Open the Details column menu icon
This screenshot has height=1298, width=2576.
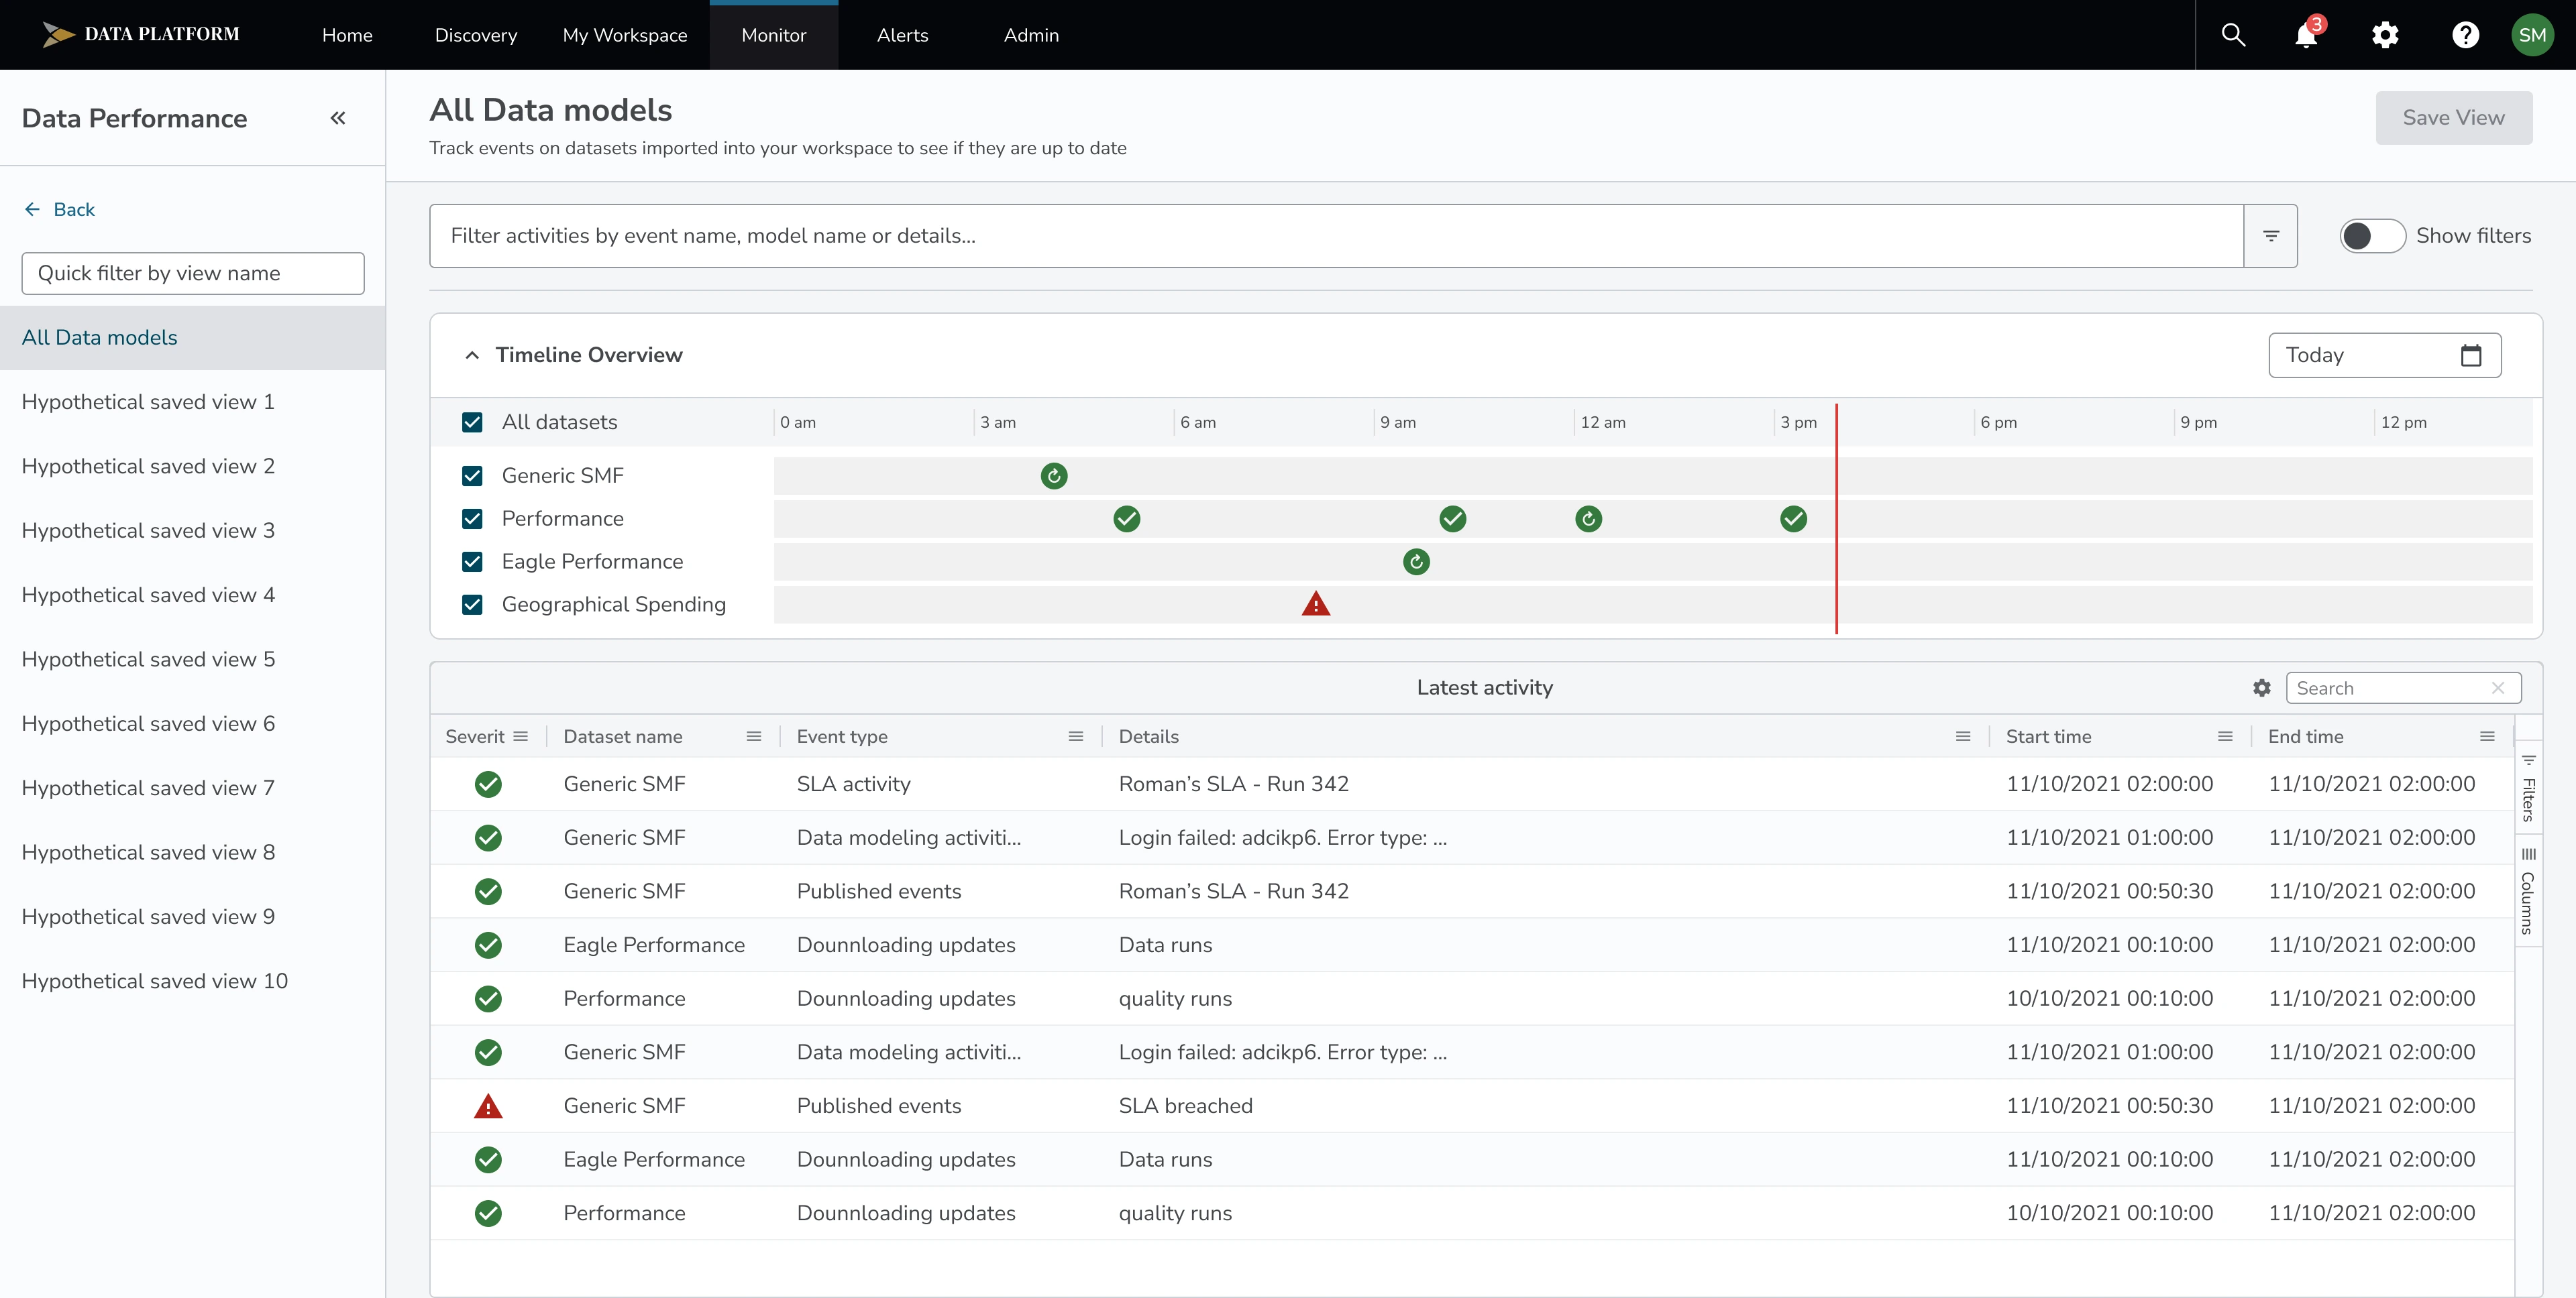[1963, 736]
